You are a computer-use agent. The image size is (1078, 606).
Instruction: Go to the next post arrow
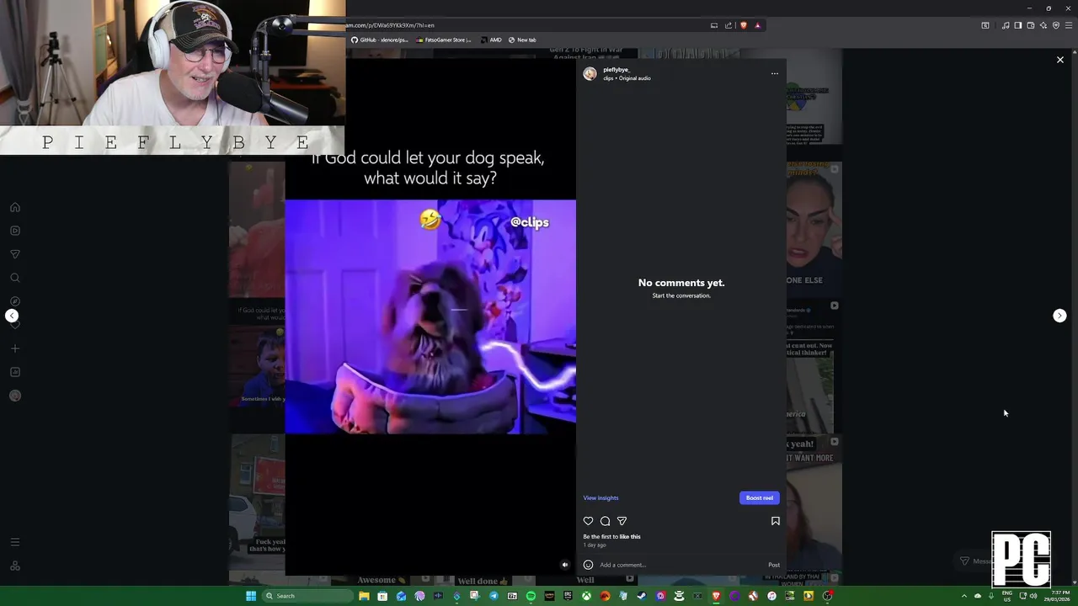coord(1059,316)
